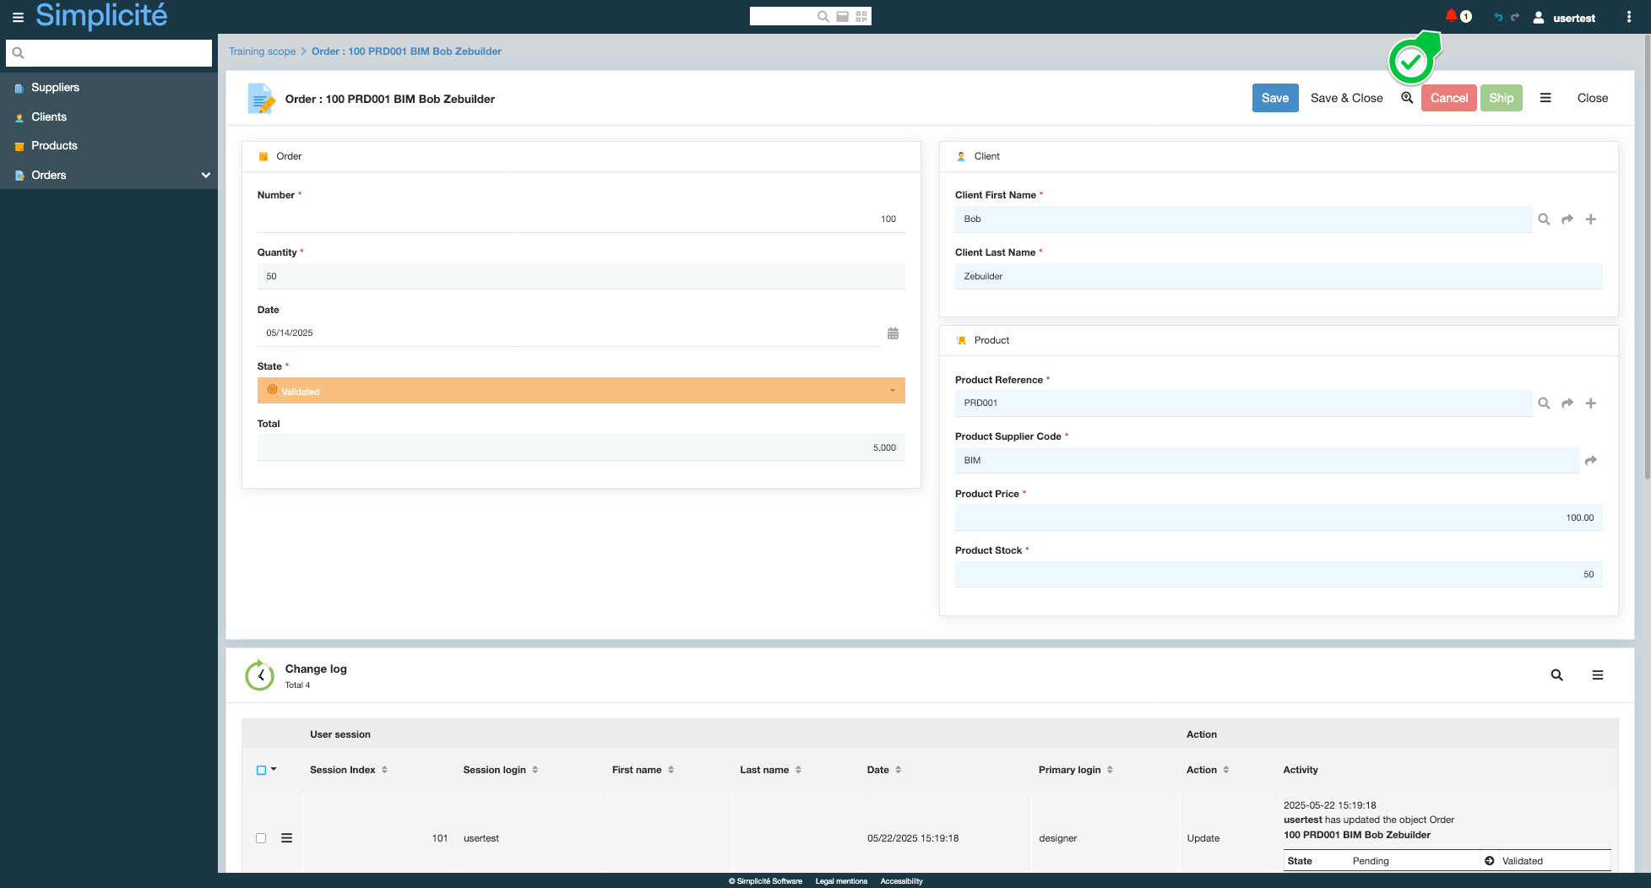Create a new client with plus icon
Image resolution: width=1651 pixels, height=888 pixels.
coord(1591,219)
